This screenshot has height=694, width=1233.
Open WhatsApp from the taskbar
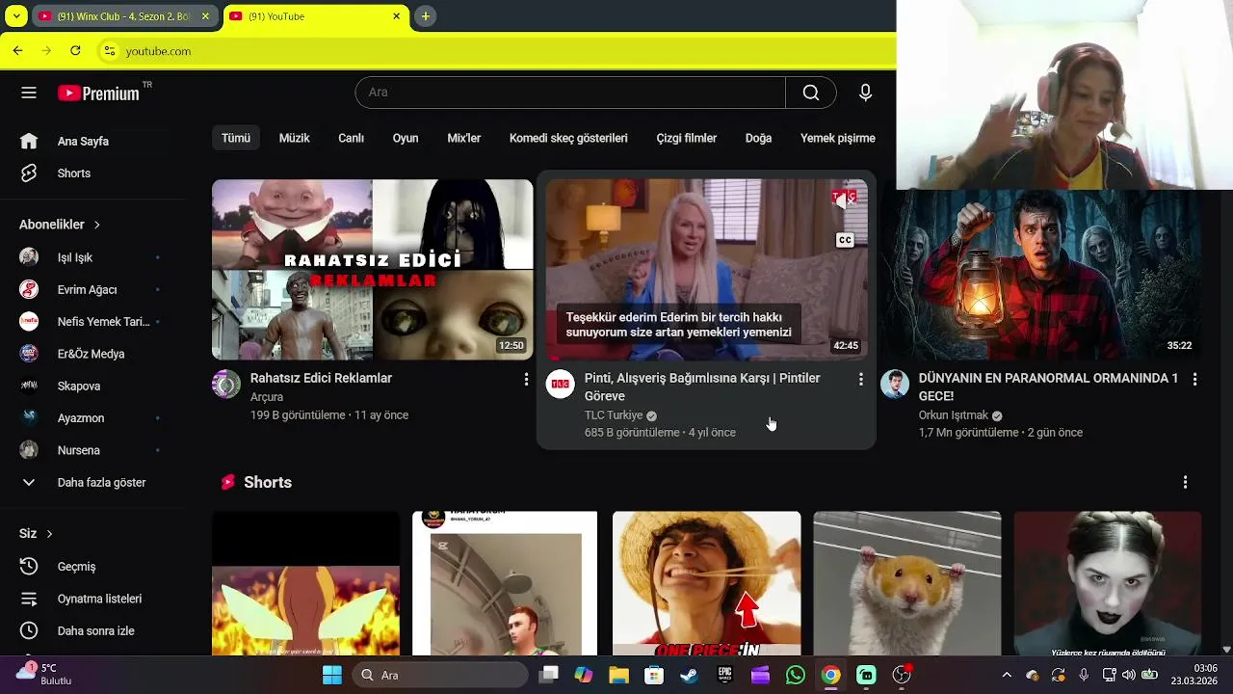795,675
